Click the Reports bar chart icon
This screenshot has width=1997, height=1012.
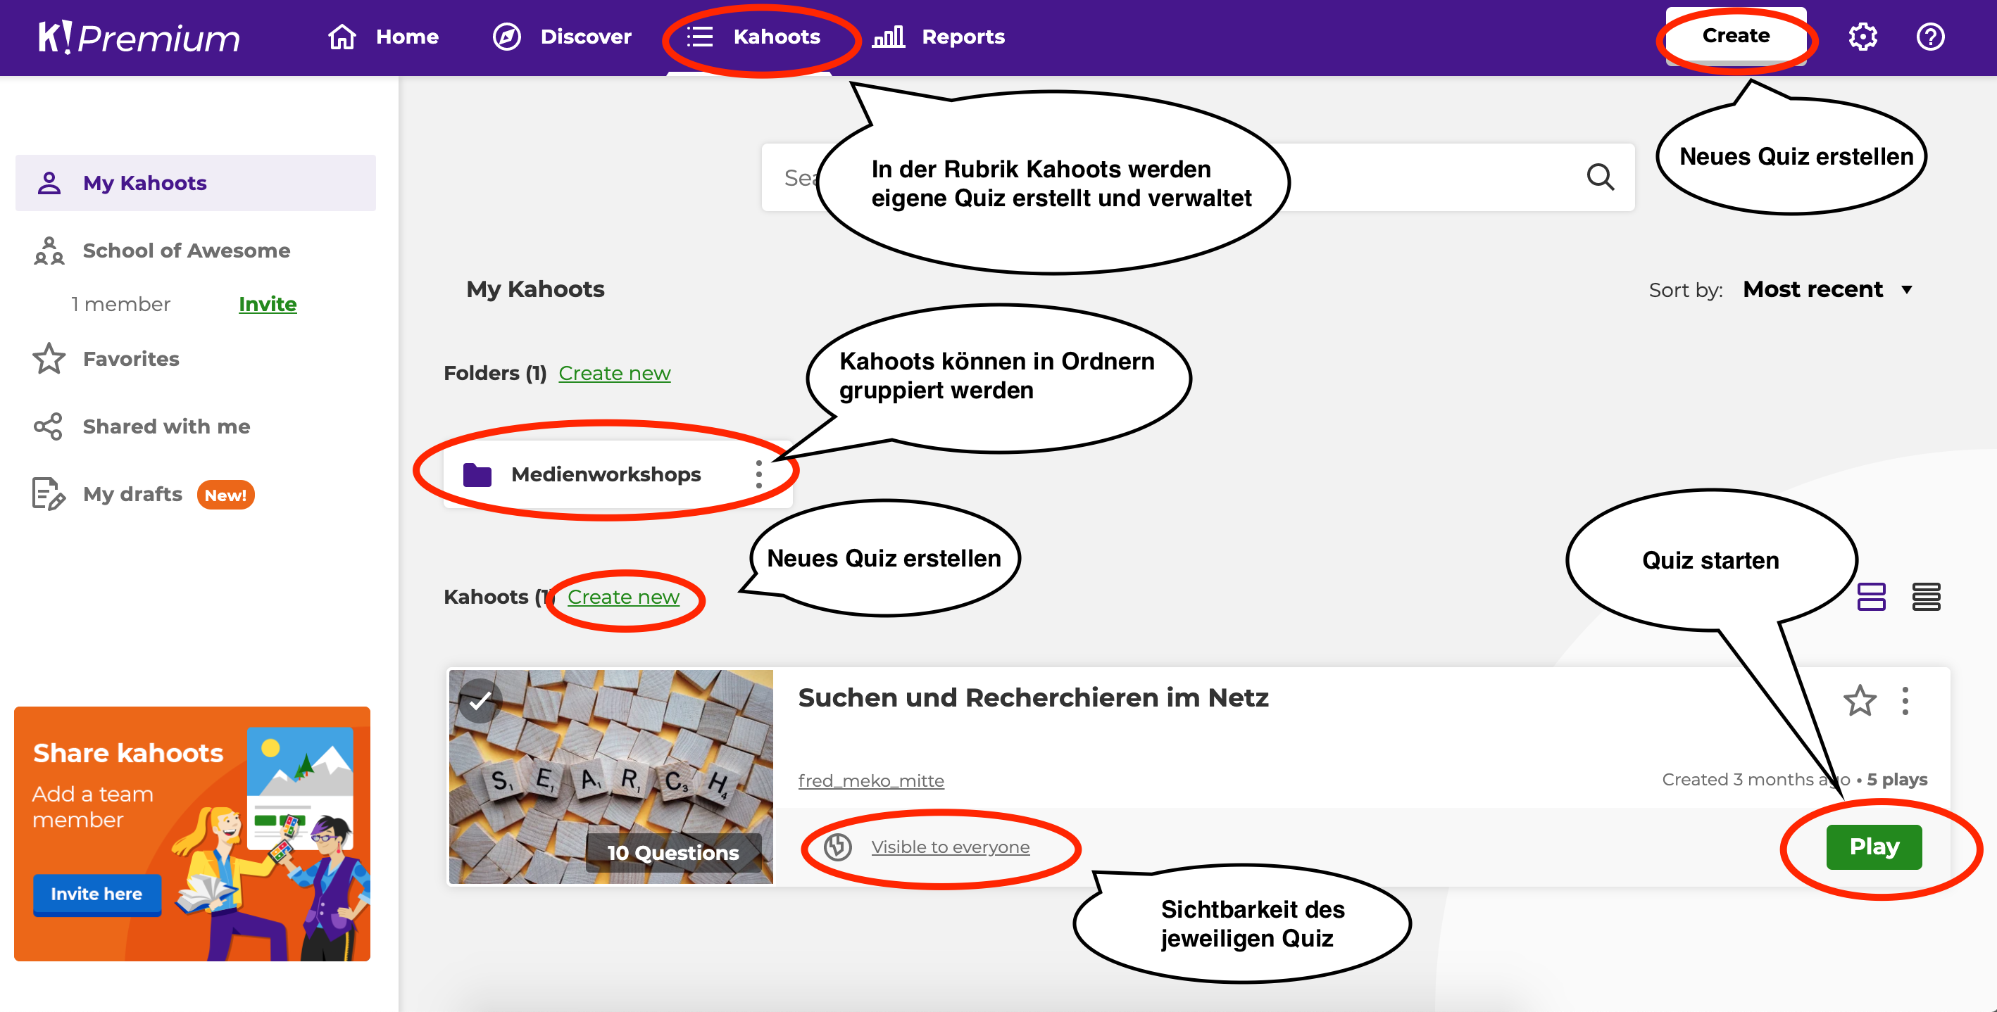[889, 37]
